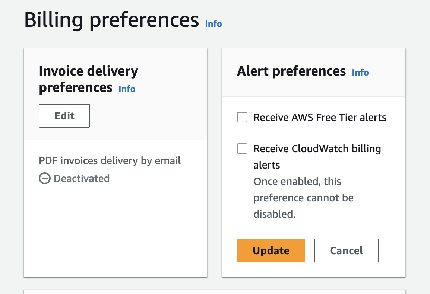The width and height of the screenshot is (430, 294).
Task: Click the orange Update button
Action: click(271, 250)
